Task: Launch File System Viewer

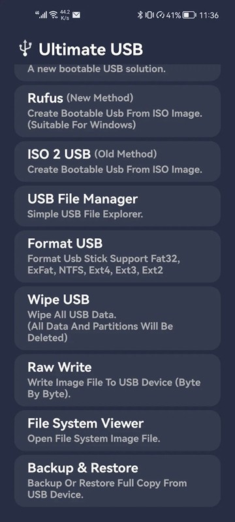Action: point(117,431)
